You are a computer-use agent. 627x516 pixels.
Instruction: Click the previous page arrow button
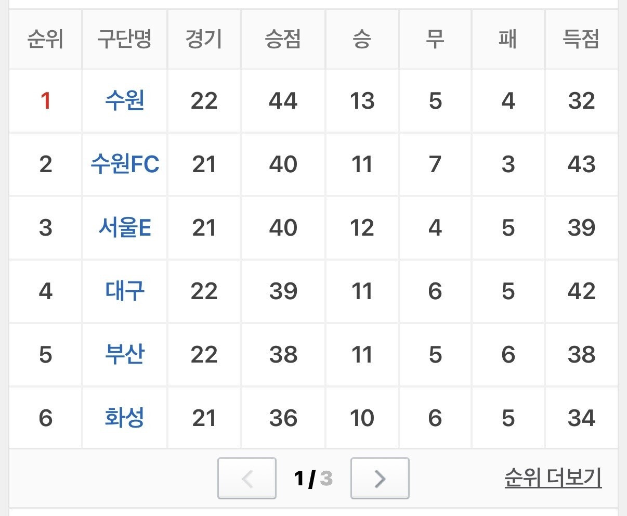coord(246,478)
